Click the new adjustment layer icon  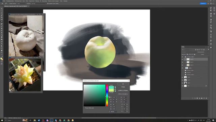point(199,98)
